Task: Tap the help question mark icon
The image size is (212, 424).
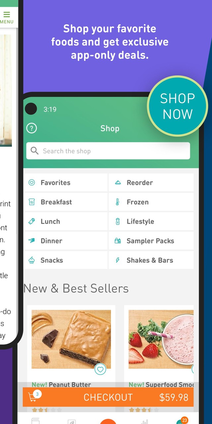Action: [x=31, y=128]
